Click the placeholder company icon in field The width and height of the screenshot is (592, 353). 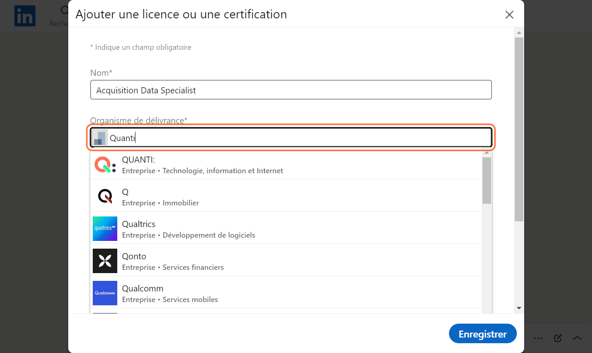[100, 138]
